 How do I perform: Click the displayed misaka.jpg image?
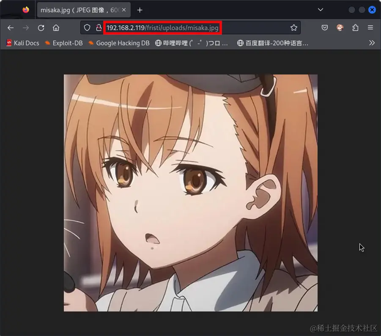pos(190,193)
